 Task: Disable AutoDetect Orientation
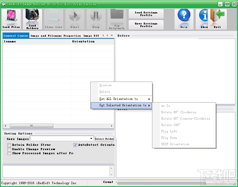[75, 145]
